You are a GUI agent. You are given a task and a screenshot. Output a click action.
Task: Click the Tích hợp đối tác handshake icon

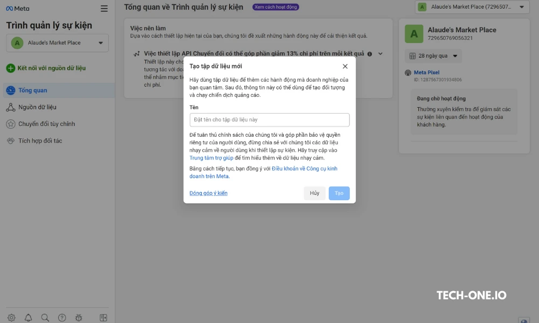click(11, 141)
